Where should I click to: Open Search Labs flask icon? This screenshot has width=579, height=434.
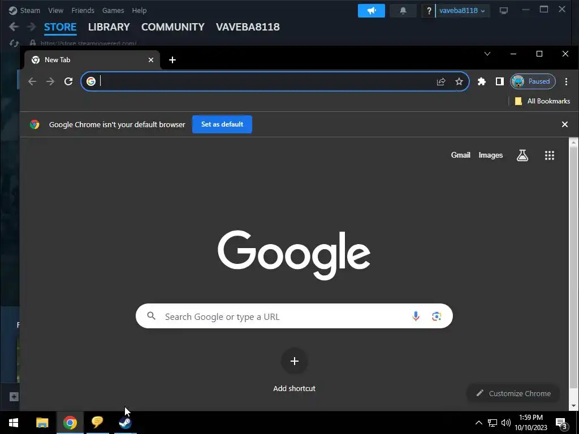point(522,155)
